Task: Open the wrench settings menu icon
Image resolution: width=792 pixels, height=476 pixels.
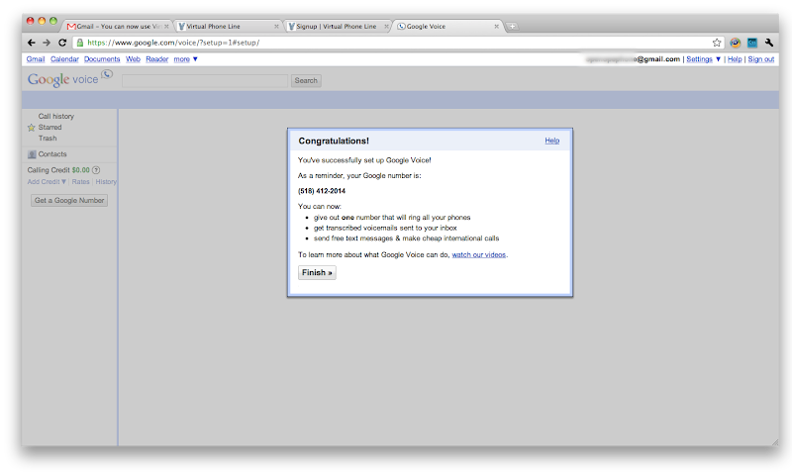Action: pos(769,43)
